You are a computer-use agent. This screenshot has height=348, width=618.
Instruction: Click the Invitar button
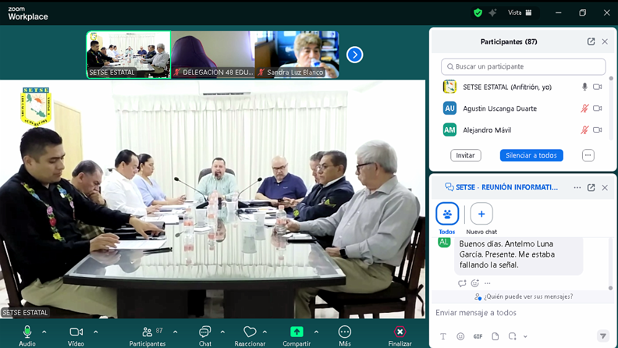click(x=465, y=155)
